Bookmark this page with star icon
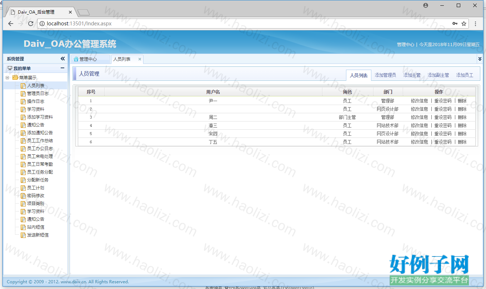486x289 pixels. [x=464, y=24]
